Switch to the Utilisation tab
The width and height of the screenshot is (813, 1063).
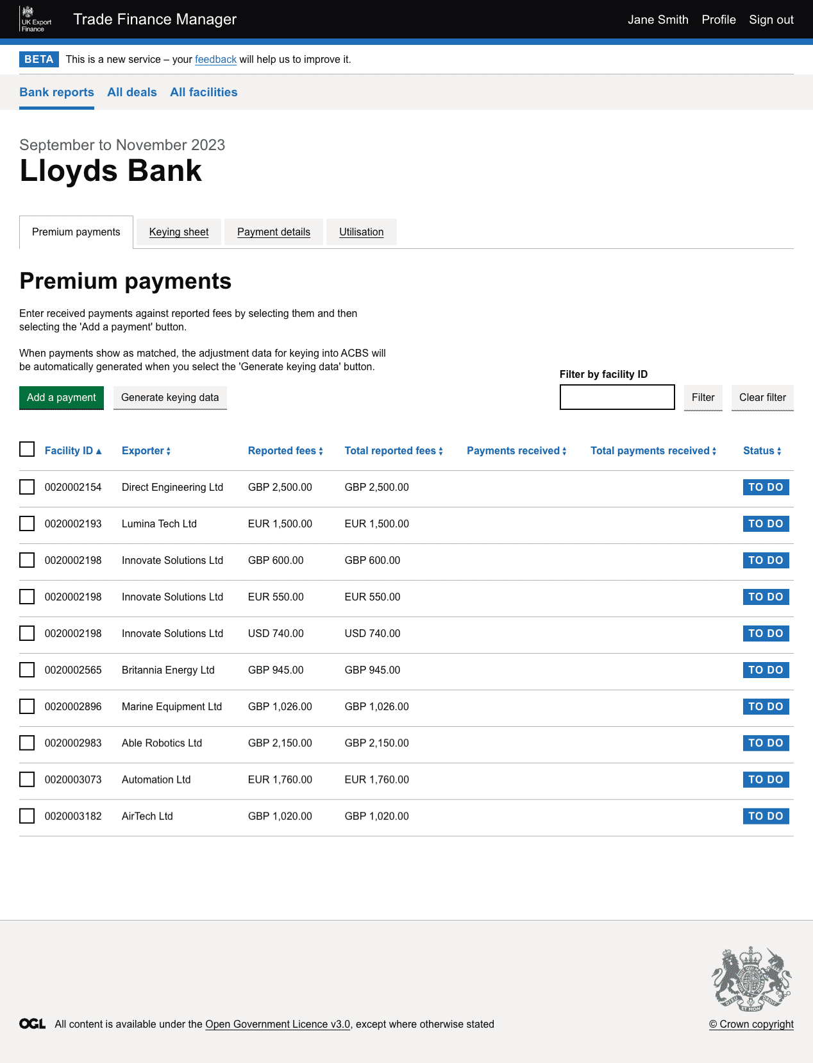coord(362,232)
